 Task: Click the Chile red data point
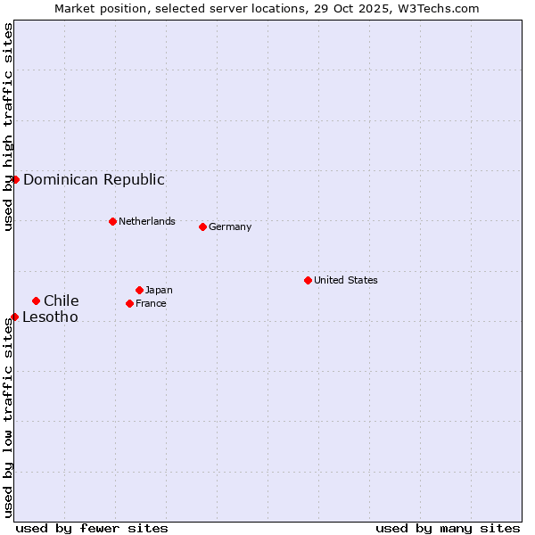36,300
